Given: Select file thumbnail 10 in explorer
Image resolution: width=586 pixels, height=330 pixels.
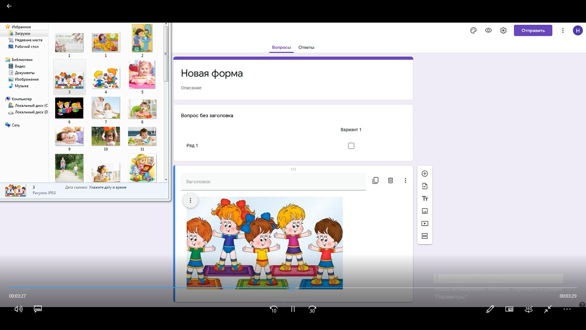Looking at the screenshot, I should pyautogui.click(x=106, y=136).
